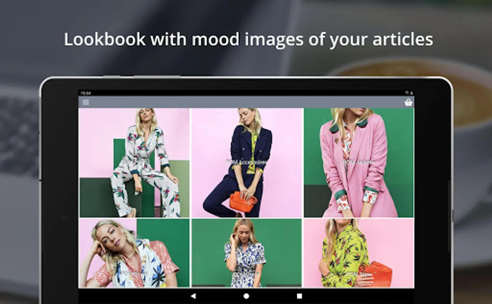This screenshot has height=304, width=492.
Task: Open the hamburger menu in app bar
Action: 86,102
